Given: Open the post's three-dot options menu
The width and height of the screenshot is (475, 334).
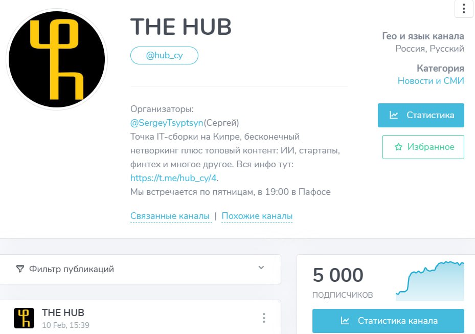Looking at the screenshot, I should pyautogui.click(x=264, y=318).
